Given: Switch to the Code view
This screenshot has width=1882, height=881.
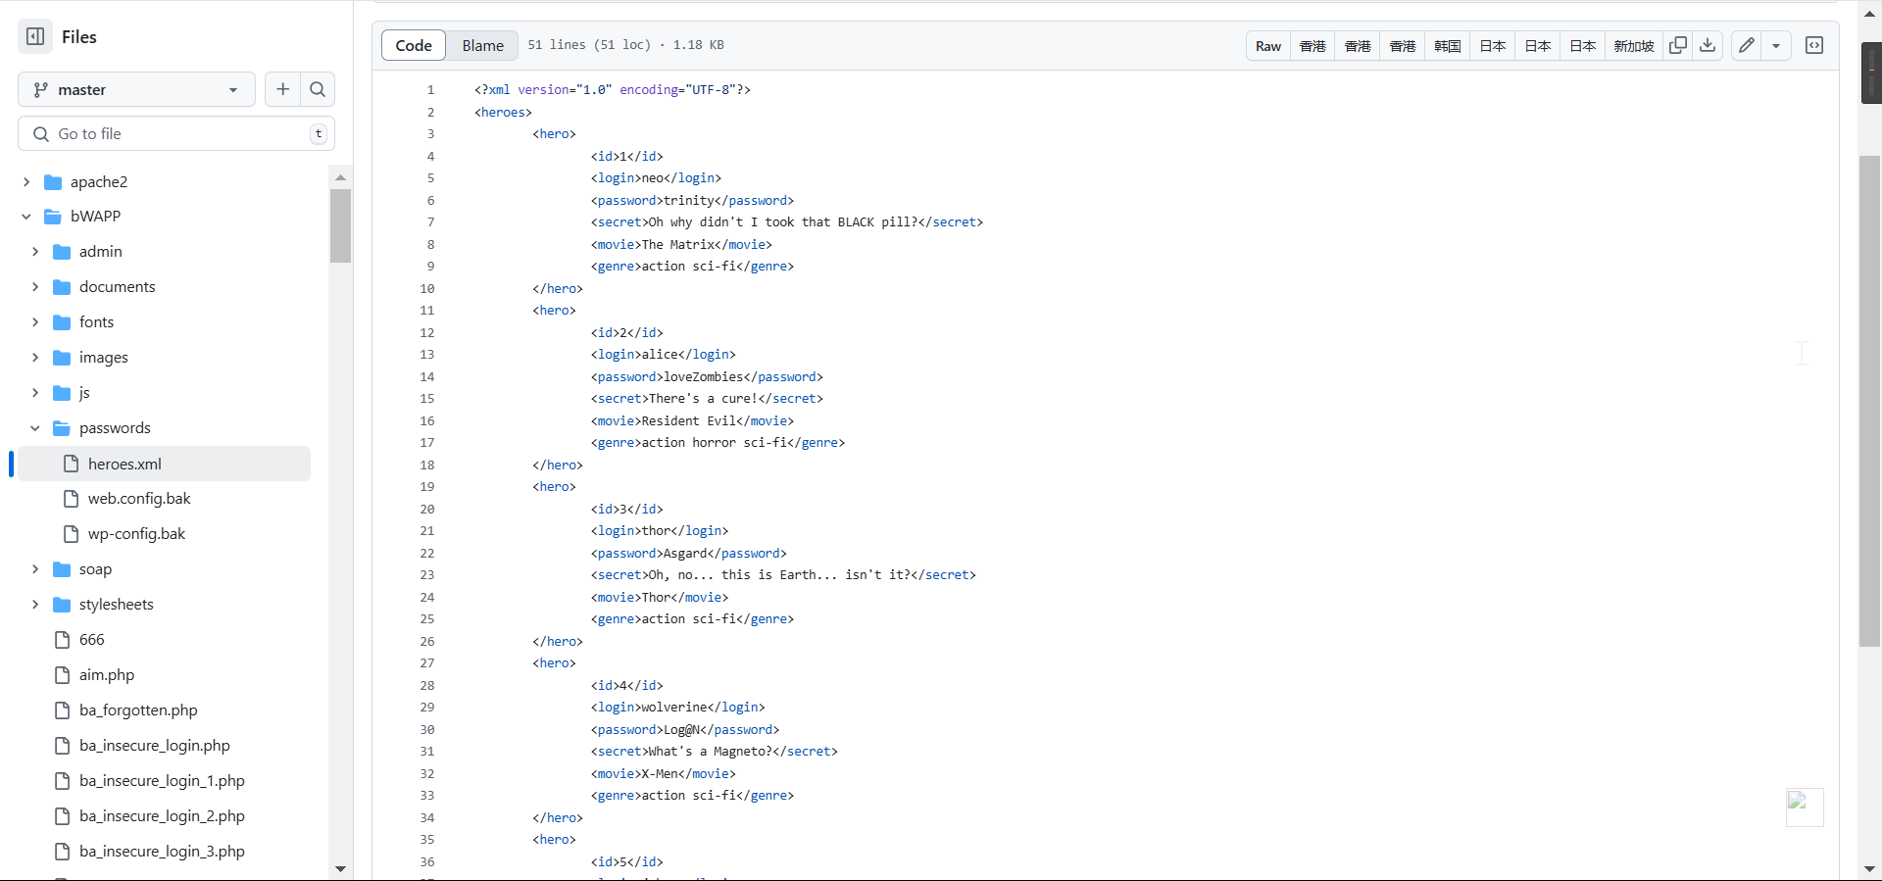Looking at the screenshot, I should click(414, 45).
